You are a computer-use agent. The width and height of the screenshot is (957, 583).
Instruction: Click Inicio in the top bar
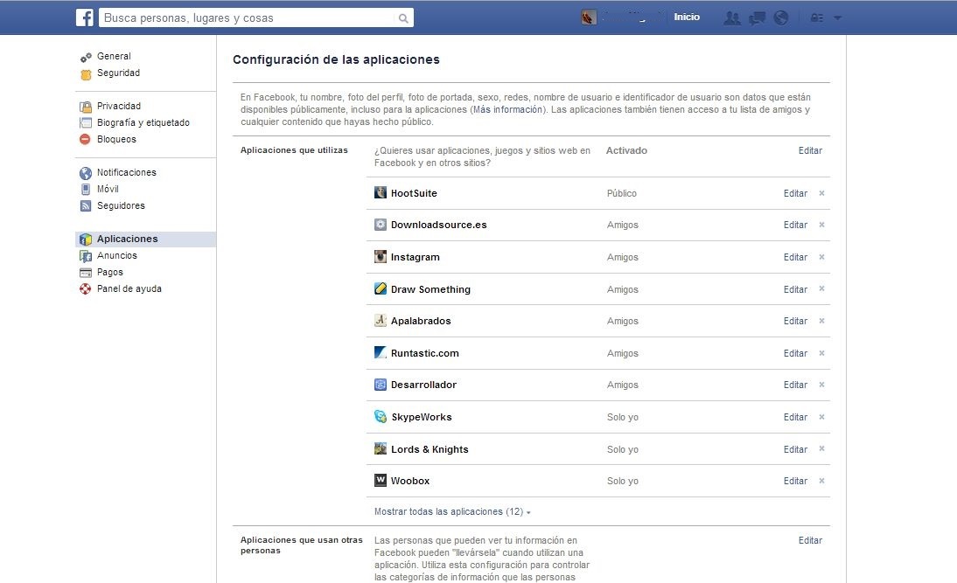pyautogui.click(x=687, y=17)
